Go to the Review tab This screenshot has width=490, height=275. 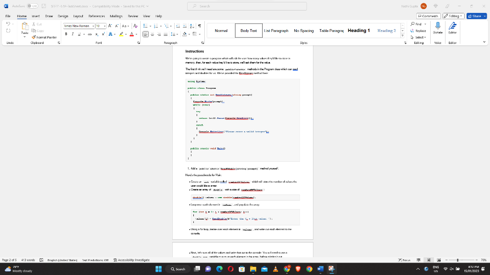(133, 16)
